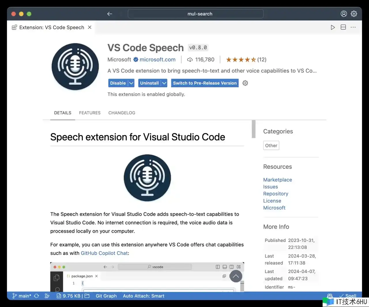Click the Other category tag
Image resolution: width=369 pixels, height=307 pixels.
pos(271,145)
